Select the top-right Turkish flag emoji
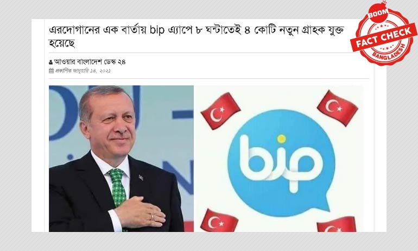 (338, 108)
